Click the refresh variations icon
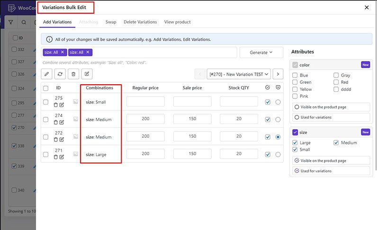 (x=60, y=73)
